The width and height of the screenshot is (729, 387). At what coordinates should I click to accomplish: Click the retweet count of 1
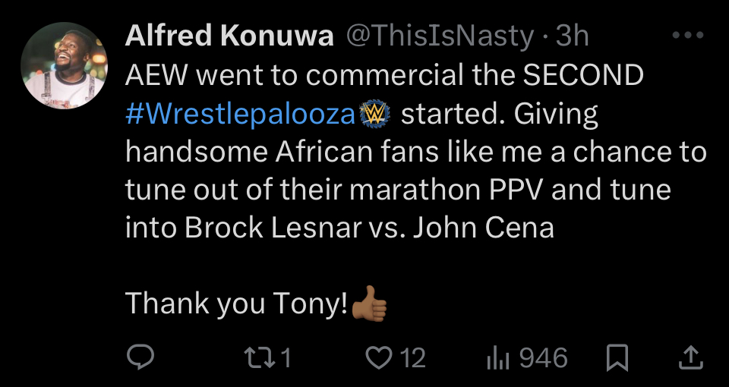pyautogui.click(x=285, y=357)
